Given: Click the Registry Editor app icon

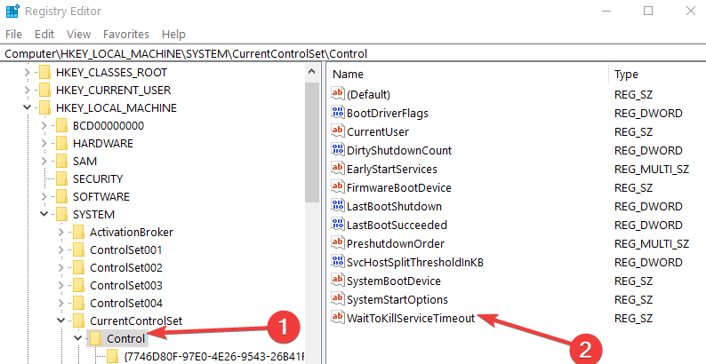Looking at the screenshot, I should [12, 12].
